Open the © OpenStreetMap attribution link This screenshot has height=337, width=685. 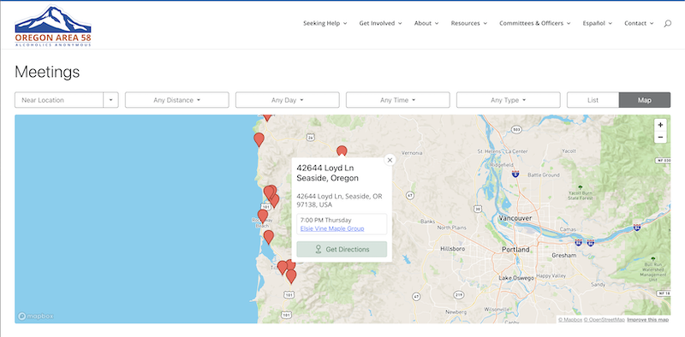point(605,320)
